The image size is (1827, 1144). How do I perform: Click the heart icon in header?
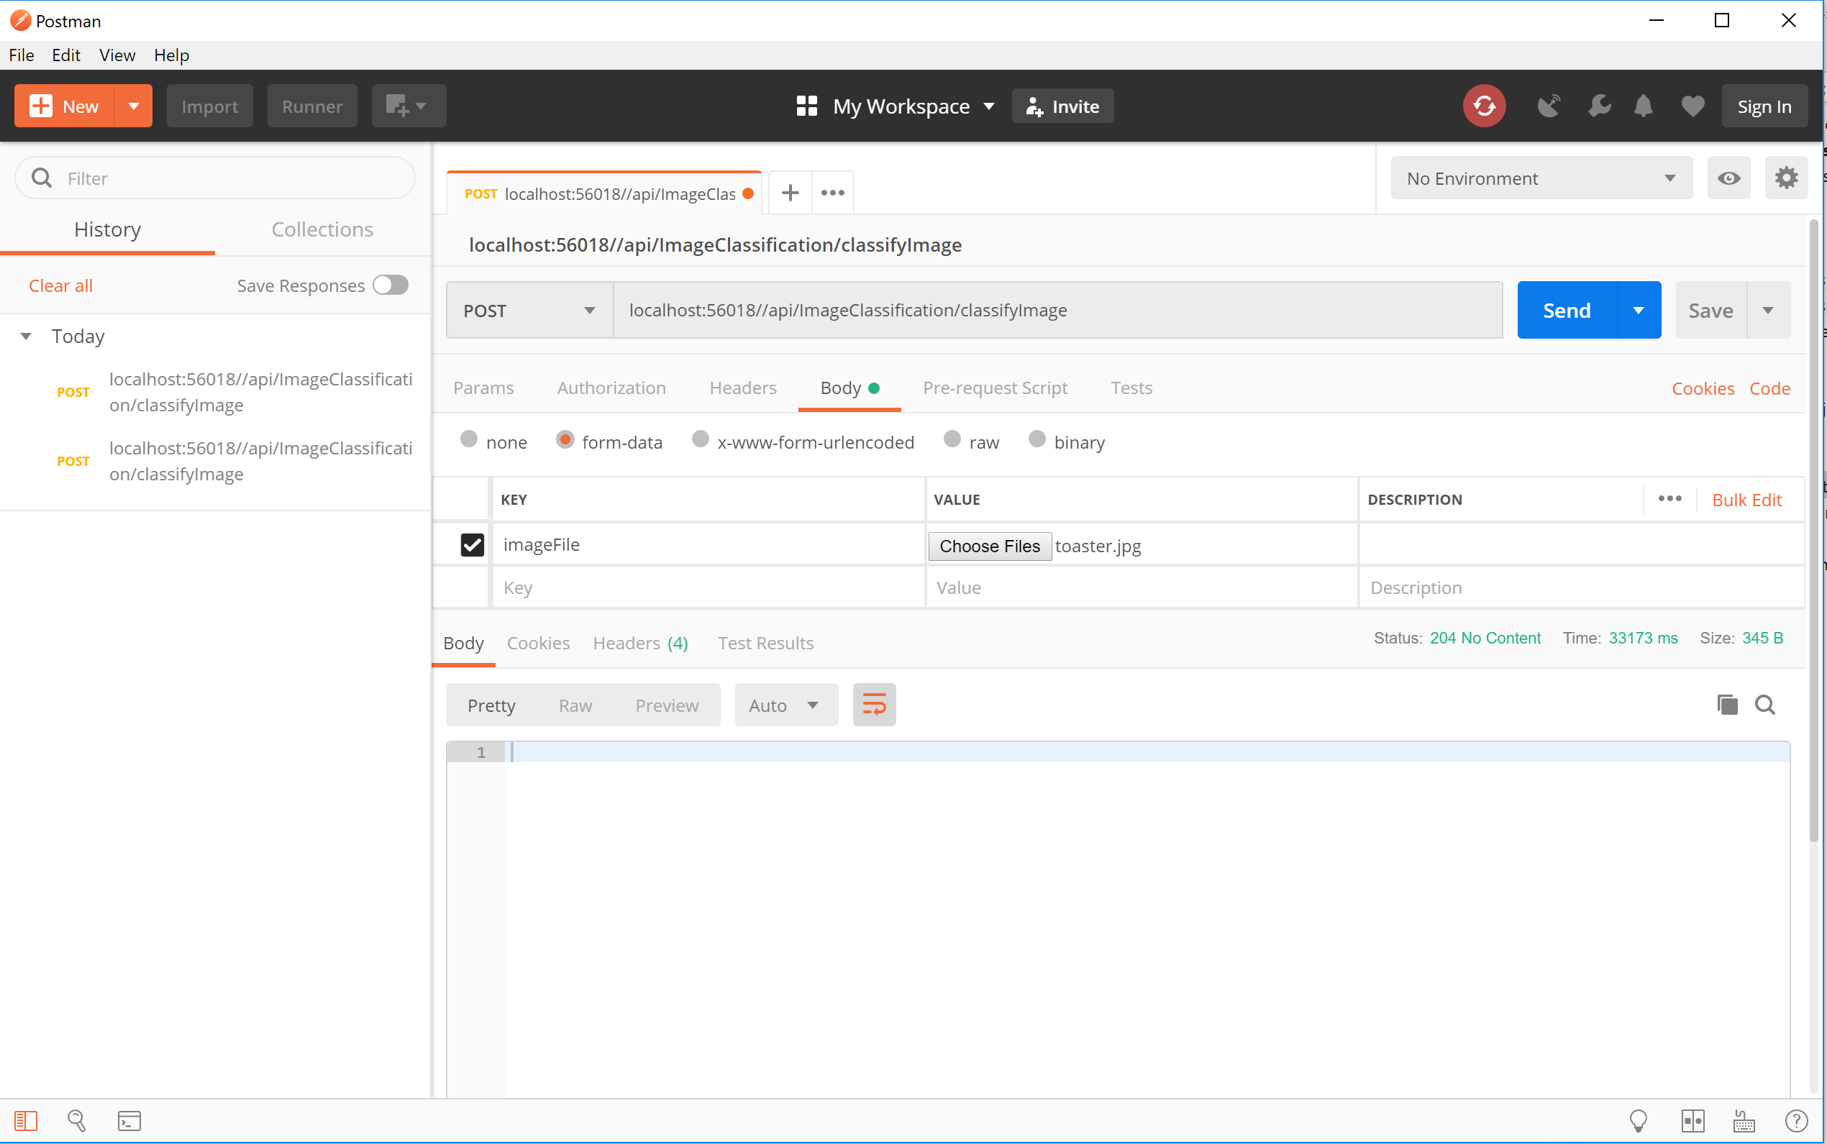[x=1692, y=106]
